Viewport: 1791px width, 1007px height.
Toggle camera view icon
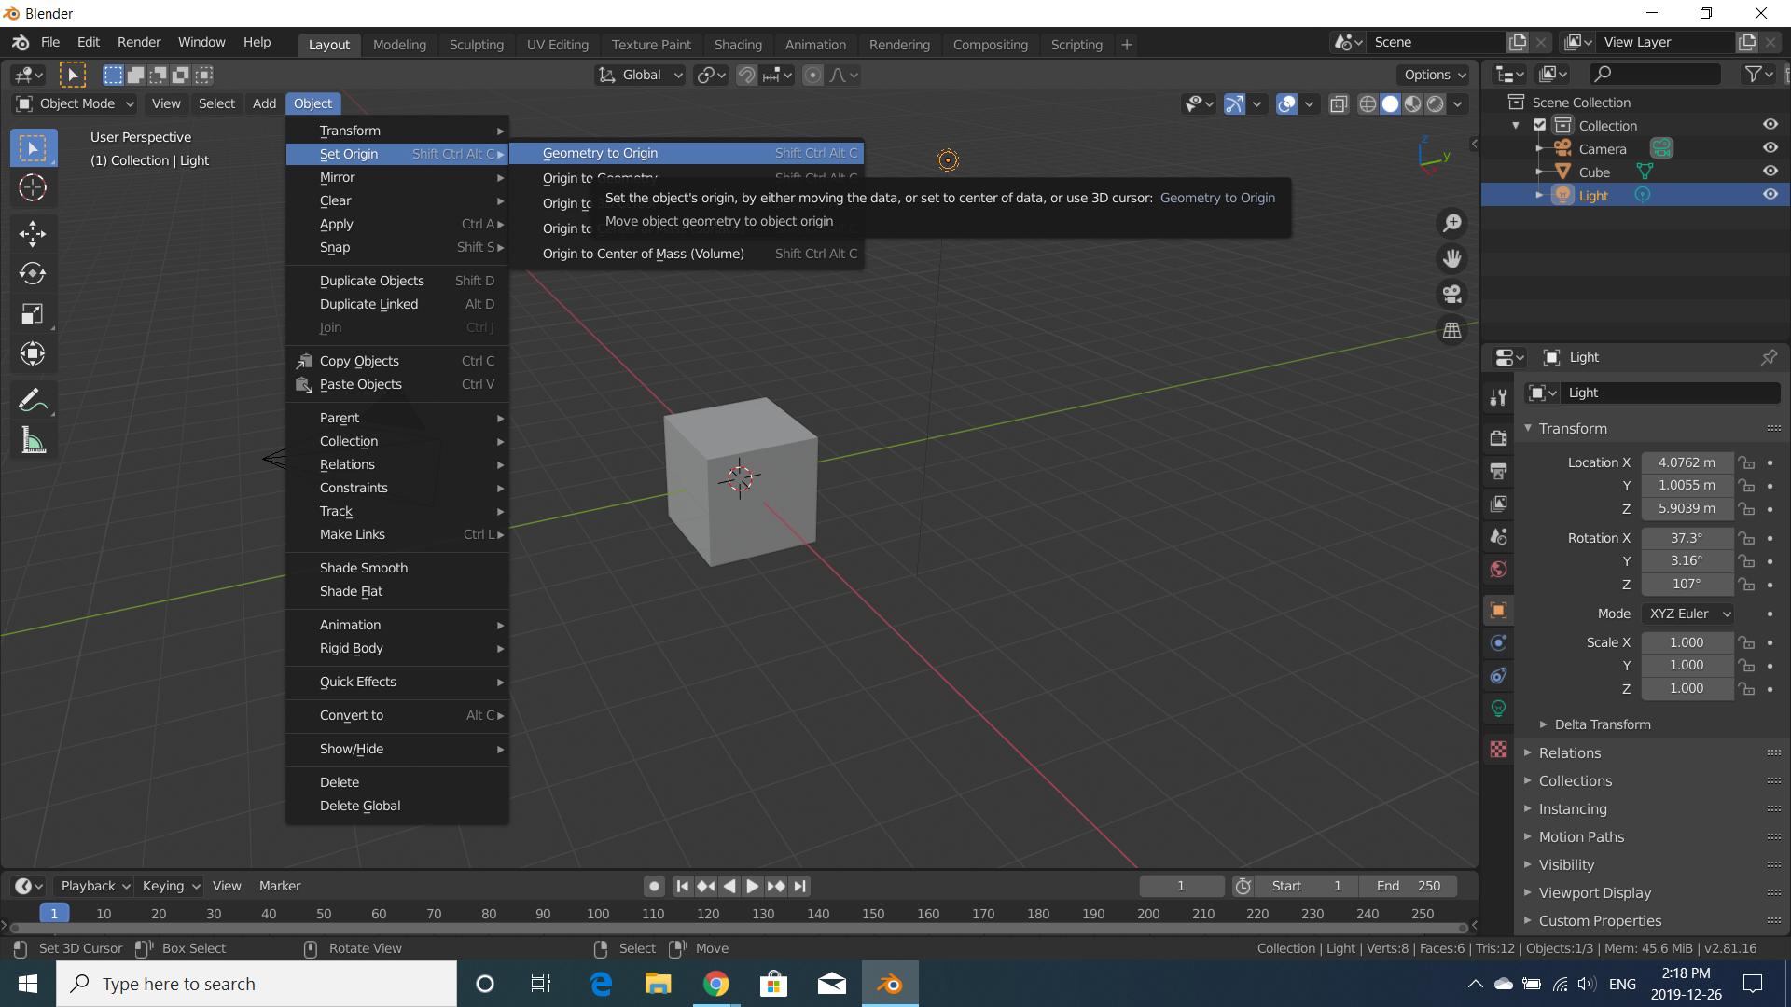click(1451, 295)
